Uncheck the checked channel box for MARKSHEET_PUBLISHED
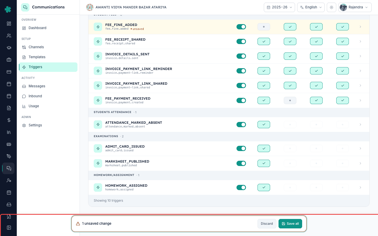The height and width of the screenshot is (236, 378). click(x=264, y=163)
